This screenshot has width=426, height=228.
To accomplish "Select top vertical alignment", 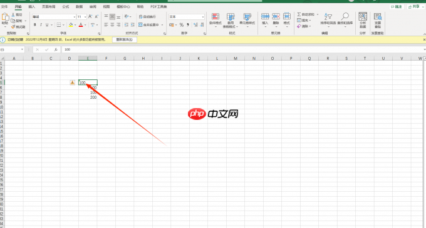I will point(106,17).
